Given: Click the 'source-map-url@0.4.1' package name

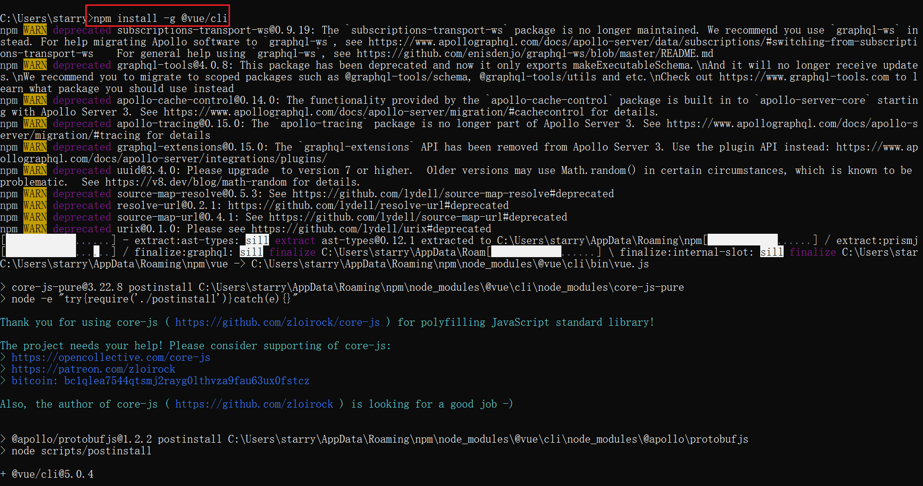Looking at the screenshot, I should click(178, 217).
